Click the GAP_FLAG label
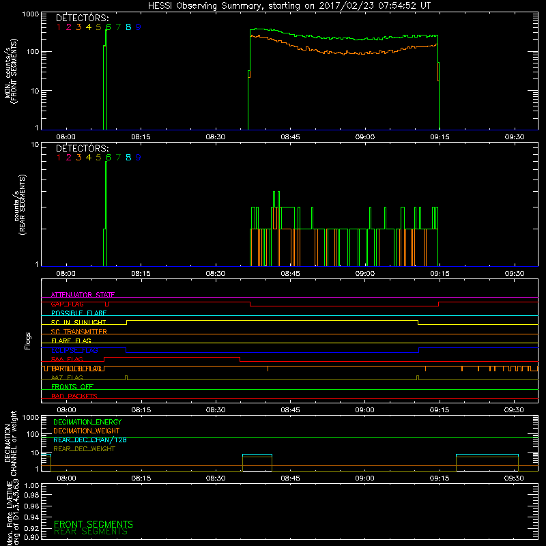This screenshot has width=546, height=546. point(67,304)
